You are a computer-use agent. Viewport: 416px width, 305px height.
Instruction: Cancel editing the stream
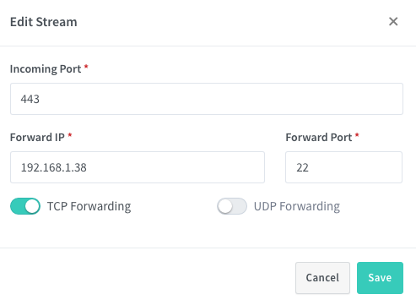[322, 278]
